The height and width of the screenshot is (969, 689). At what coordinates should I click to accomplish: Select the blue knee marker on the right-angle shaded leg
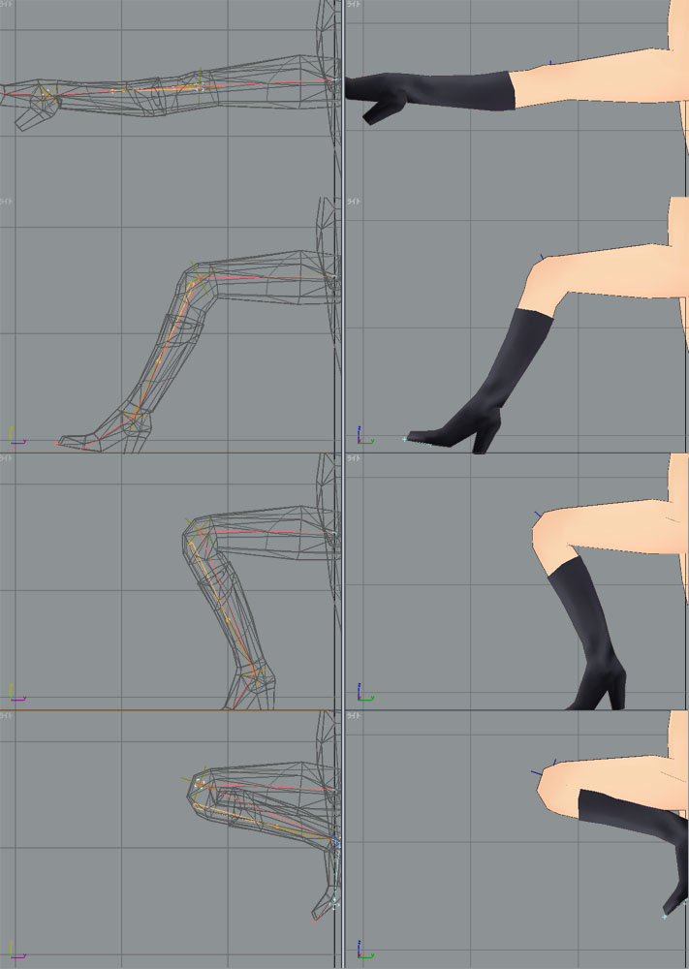[536, 514]
